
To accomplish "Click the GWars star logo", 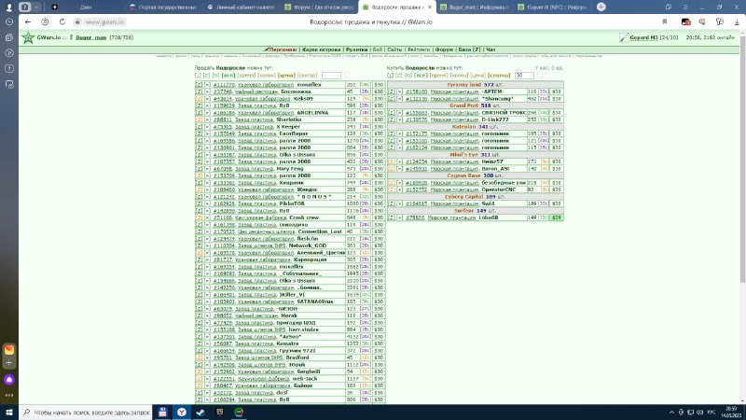I will [x=28, y=37].
